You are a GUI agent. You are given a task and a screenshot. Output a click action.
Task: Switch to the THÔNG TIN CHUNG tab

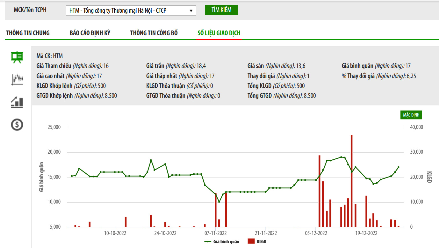[28, 33]
